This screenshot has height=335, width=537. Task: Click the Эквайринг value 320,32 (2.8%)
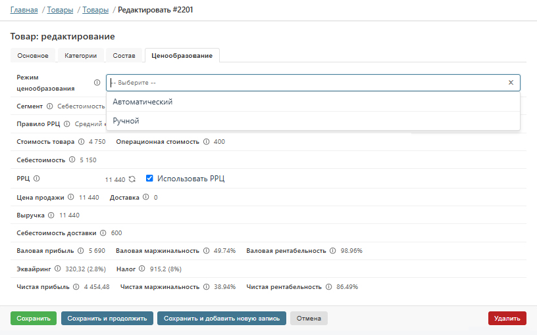(86, 269)
